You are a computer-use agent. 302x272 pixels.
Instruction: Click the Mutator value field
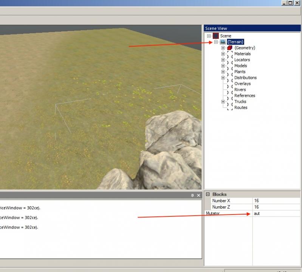click(276, 213)
